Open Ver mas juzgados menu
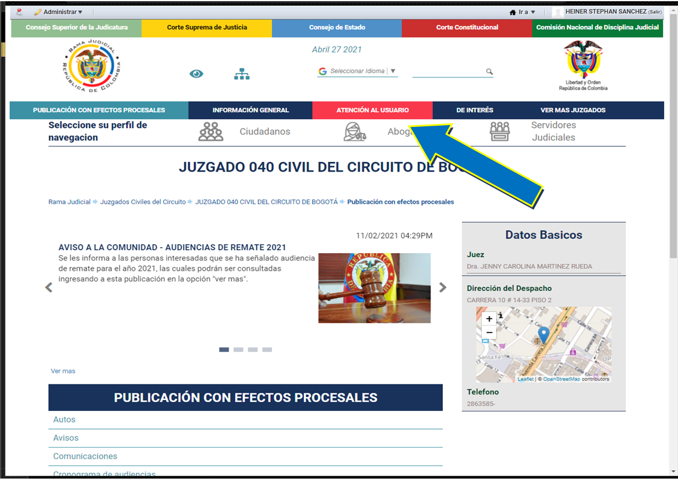678x484 pixels. click(x=572, y=111)
